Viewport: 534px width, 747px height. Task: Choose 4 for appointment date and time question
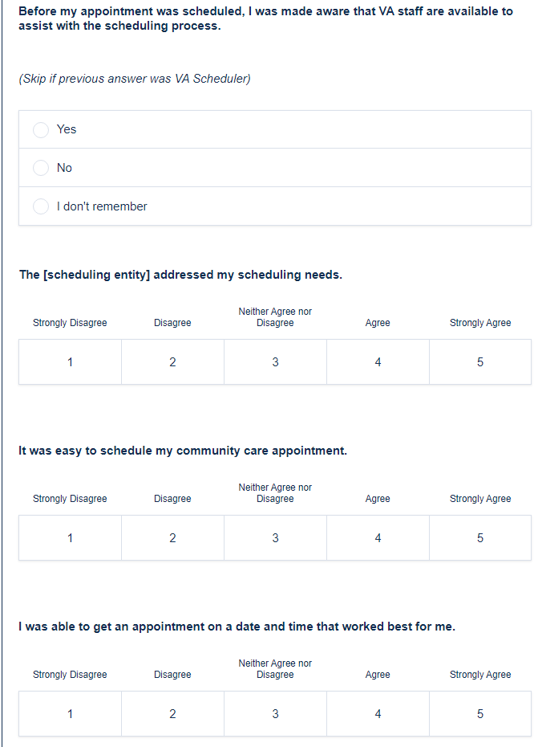(378, 714)
